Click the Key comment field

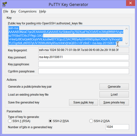pos(84,57)
